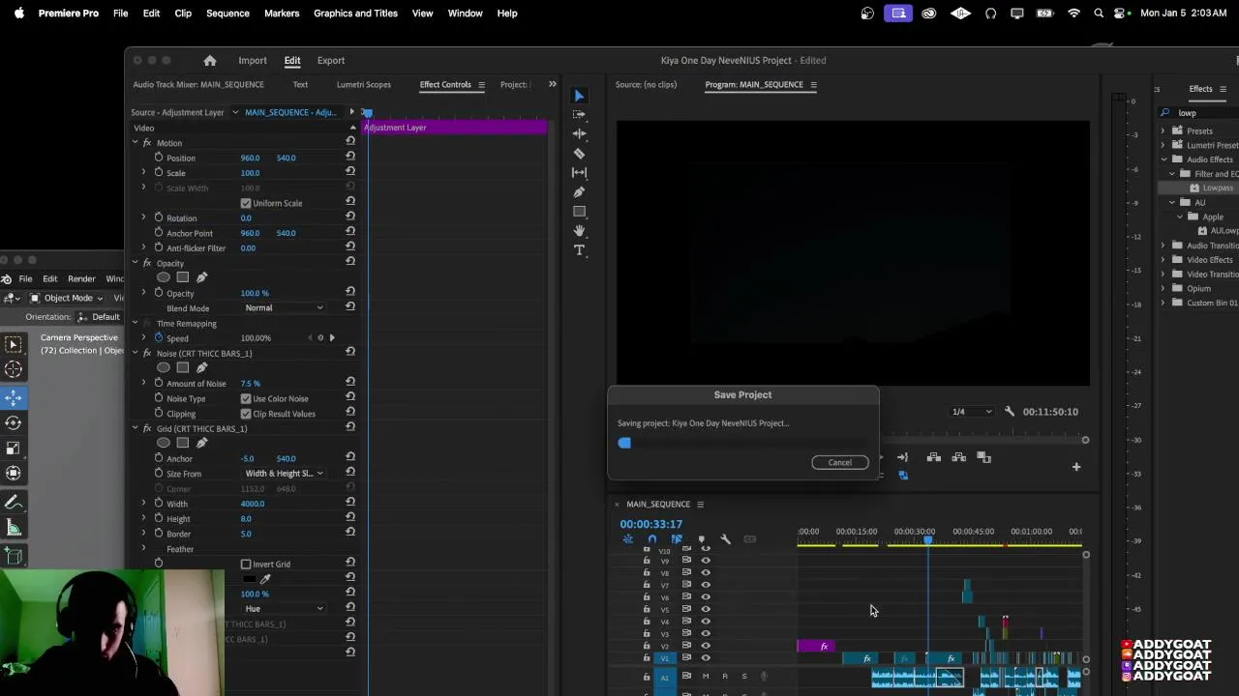Collapse the Opacity effect section
Image resolution: width=1239 pixels, height=696 pixels.
(x=136, y=263)
